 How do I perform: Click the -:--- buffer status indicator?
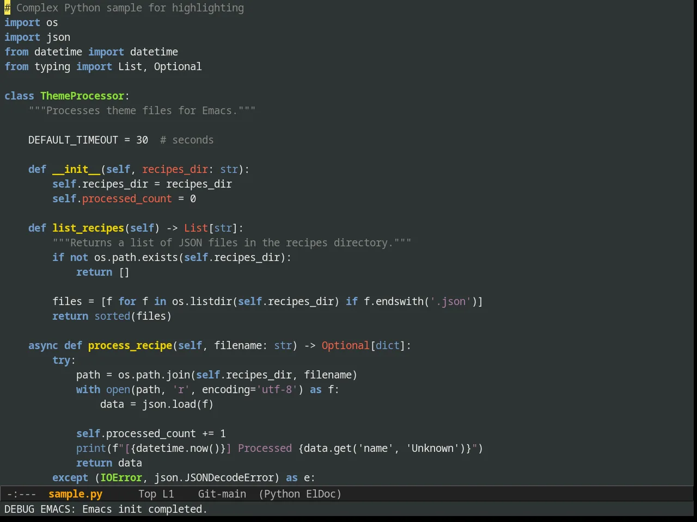pyautogui.click(x=21, y=494)
